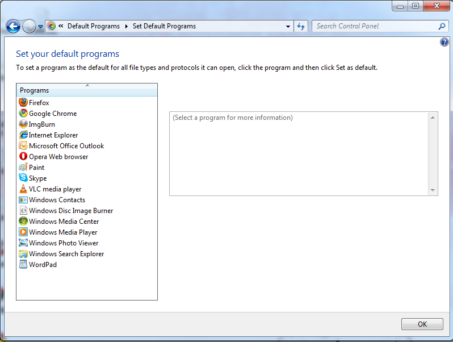This screenshot has height=342, width=453.
Task: Close the Set Default Programs window
Action: pyautogui.click(x=437, y=6)
